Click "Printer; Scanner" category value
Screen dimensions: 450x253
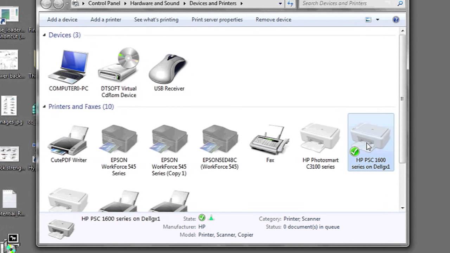click(x=302, y=219)
